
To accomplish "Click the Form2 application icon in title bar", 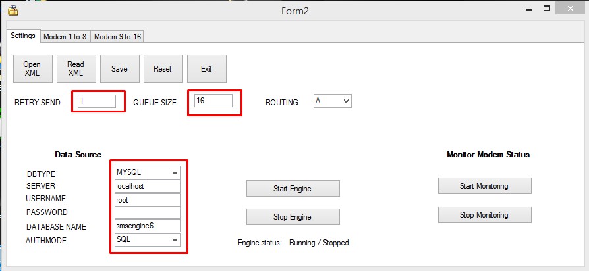I will pyautogui.click(x=13, y=11).
